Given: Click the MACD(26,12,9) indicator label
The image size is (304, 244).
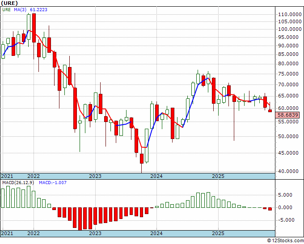Looking at the screenshot, I should pyautogui.click(x=18, y=183).
